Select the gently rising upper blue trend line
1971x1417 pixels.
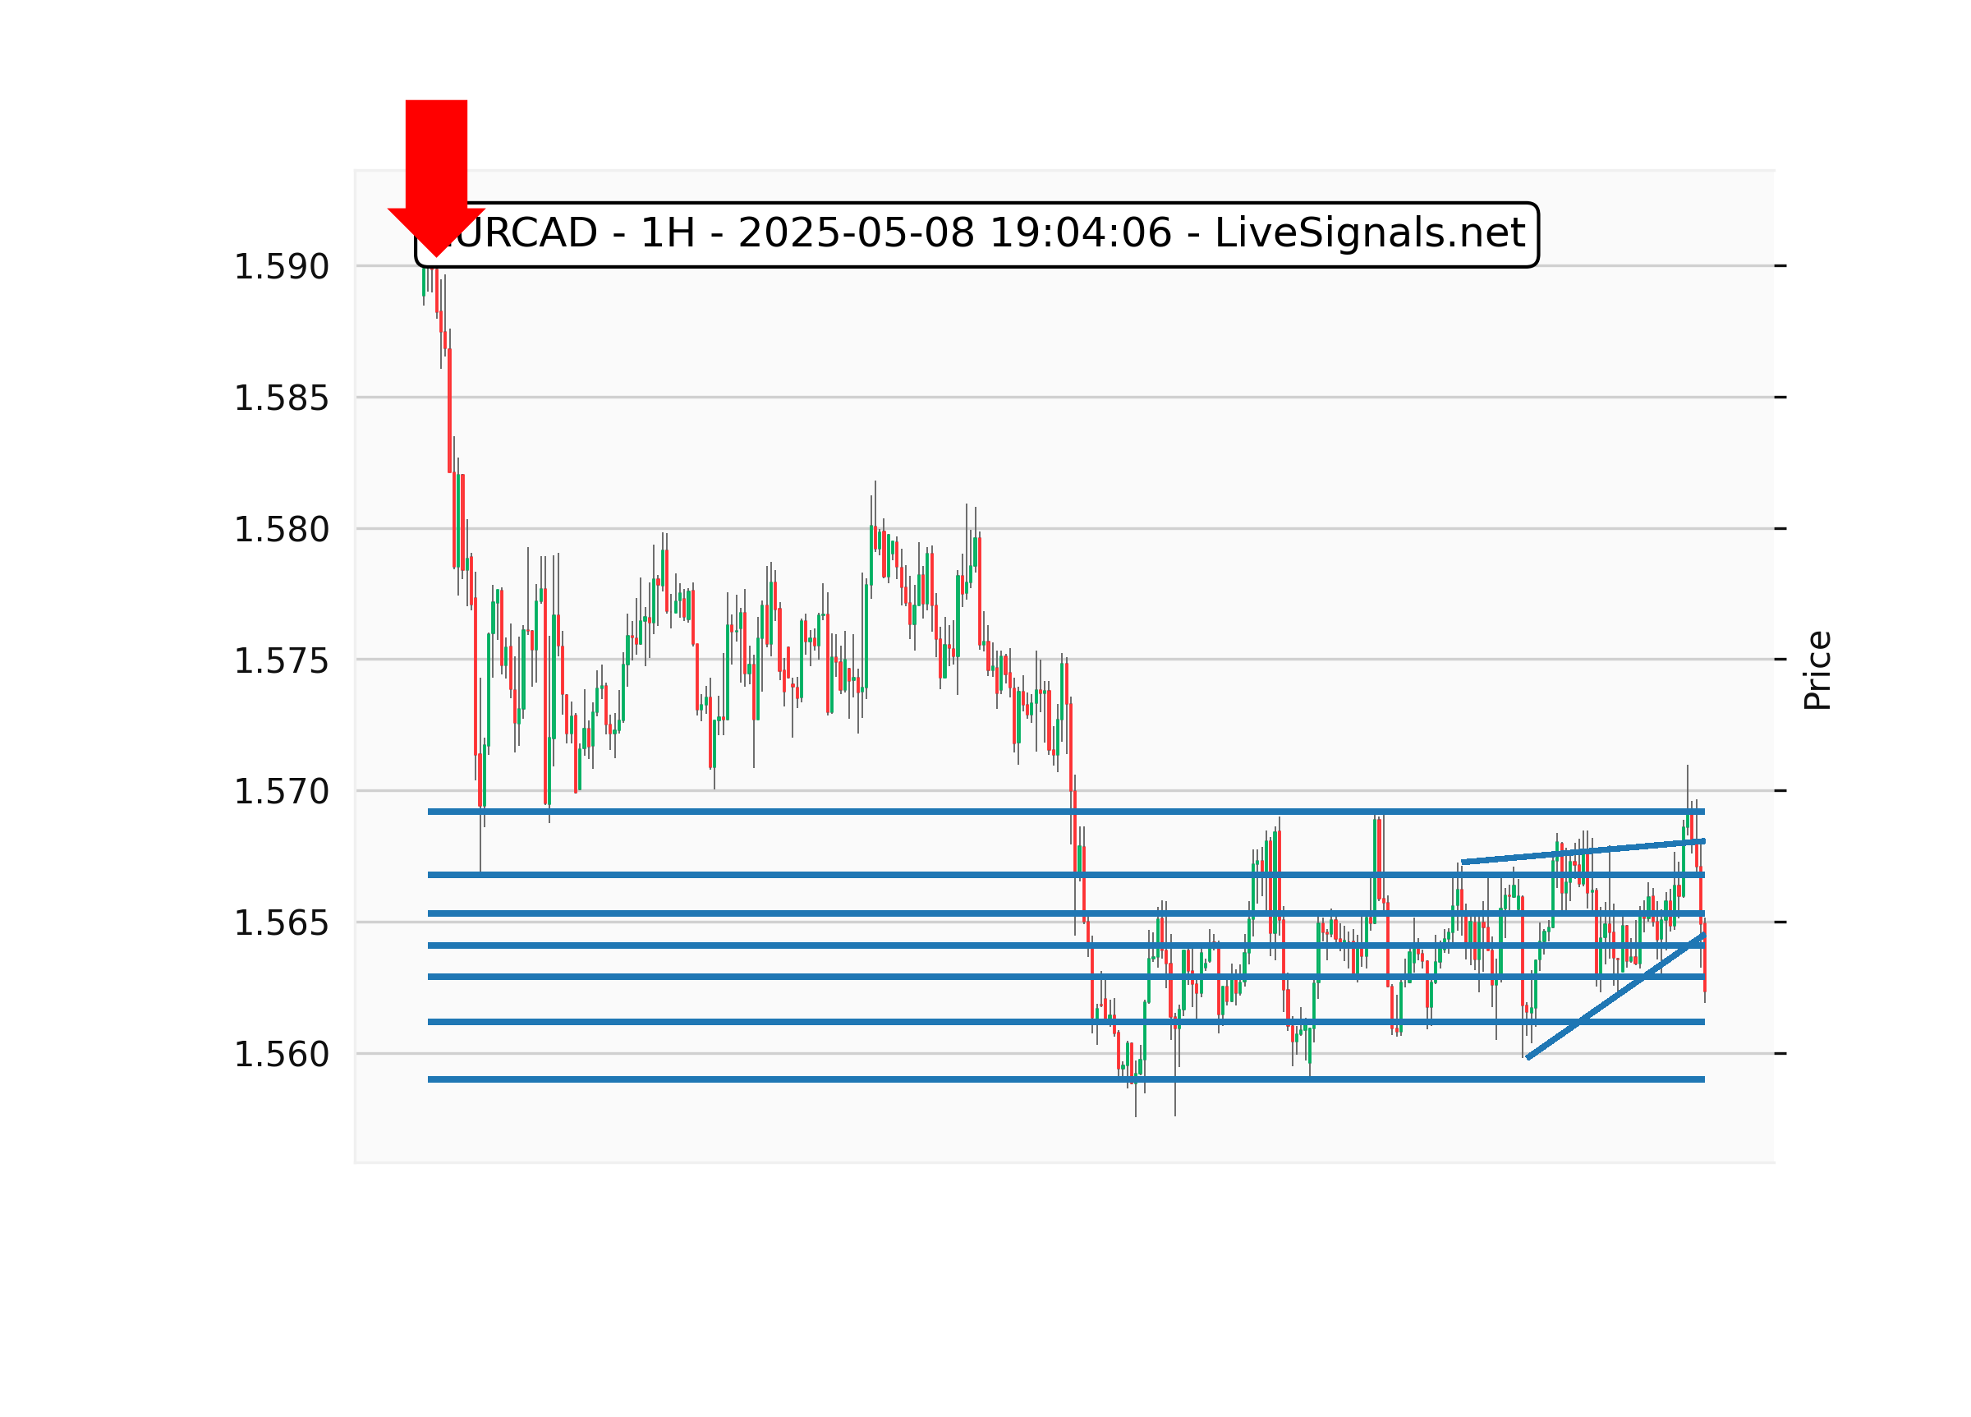pyautogui.click(x=1582, y=852)
